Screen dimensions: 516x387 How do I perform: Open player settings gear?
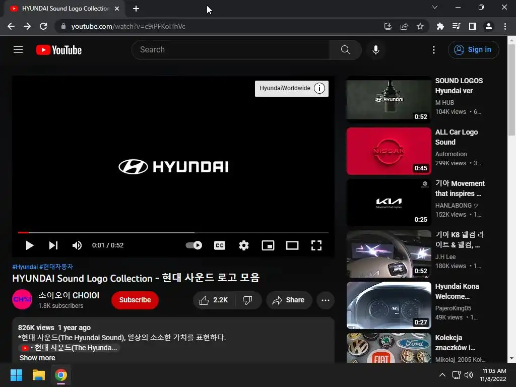tap(243, 245)
